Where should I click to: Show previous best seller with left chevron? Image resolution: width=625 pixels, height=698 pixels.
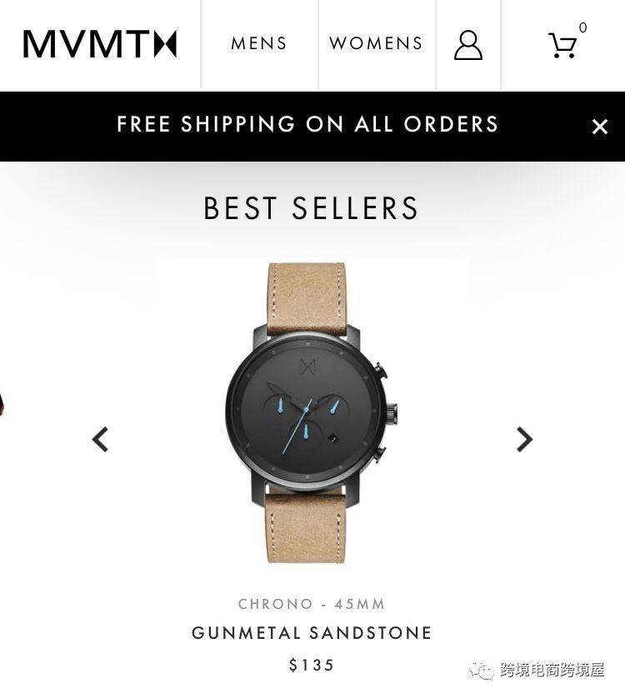[100, 439]
